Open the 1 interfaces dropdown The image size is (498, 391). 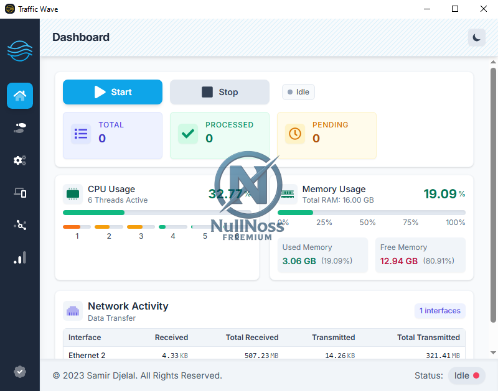coord(439,311)
